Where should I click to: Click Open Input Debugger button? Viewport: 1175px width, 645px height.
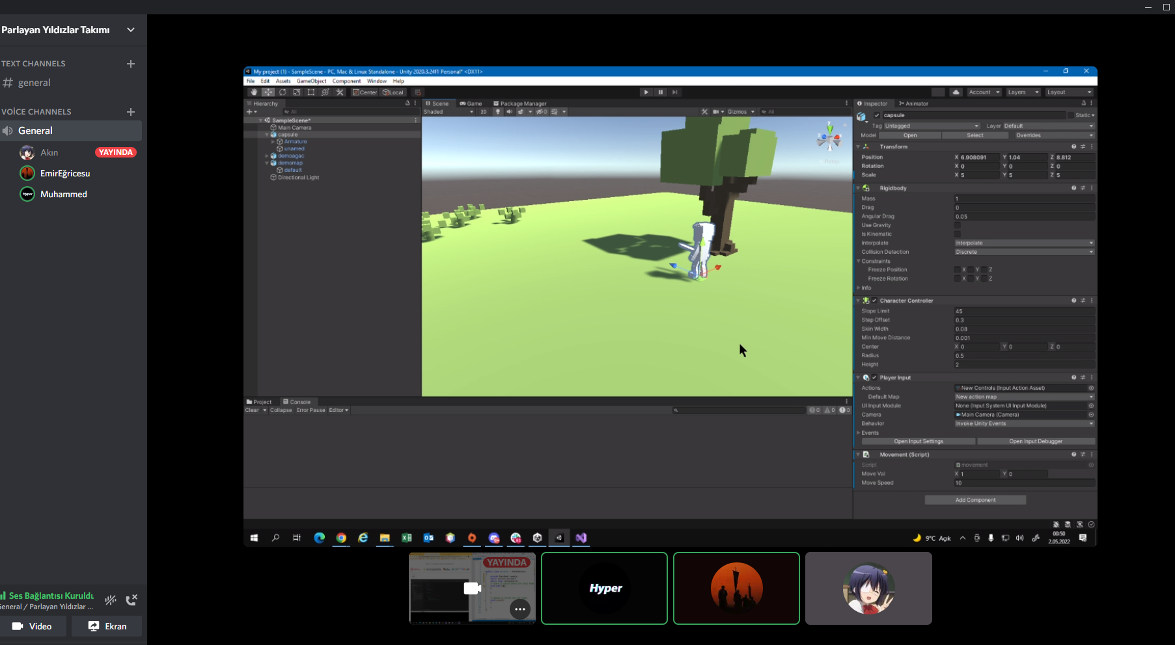(1036, 441)
